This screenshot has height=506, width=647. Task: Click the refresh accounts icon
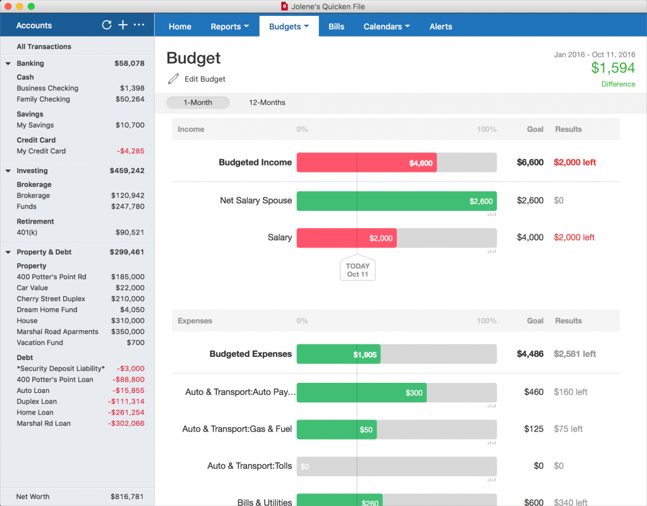[x=106, y=25]
